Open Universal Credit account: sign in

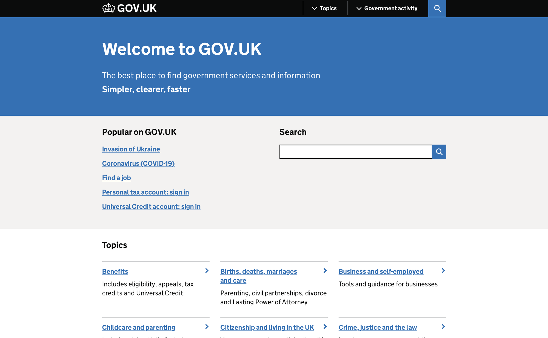(x=151, y=207)
